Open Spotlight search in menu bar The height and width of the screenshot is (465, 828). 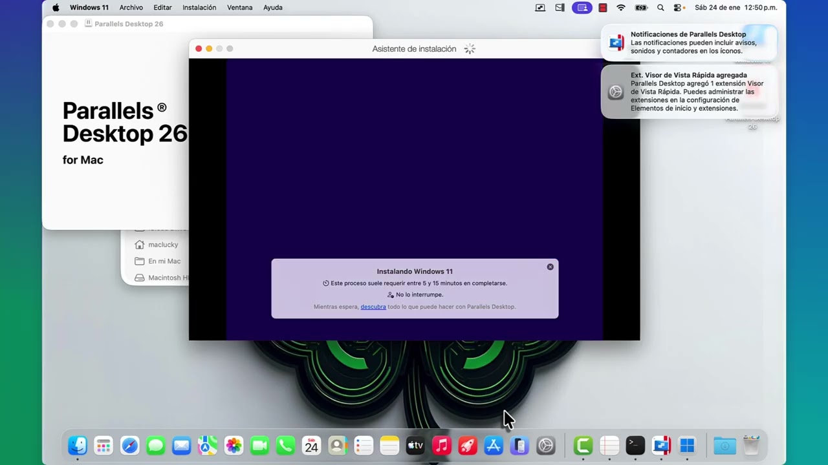[x=660, y=8]
